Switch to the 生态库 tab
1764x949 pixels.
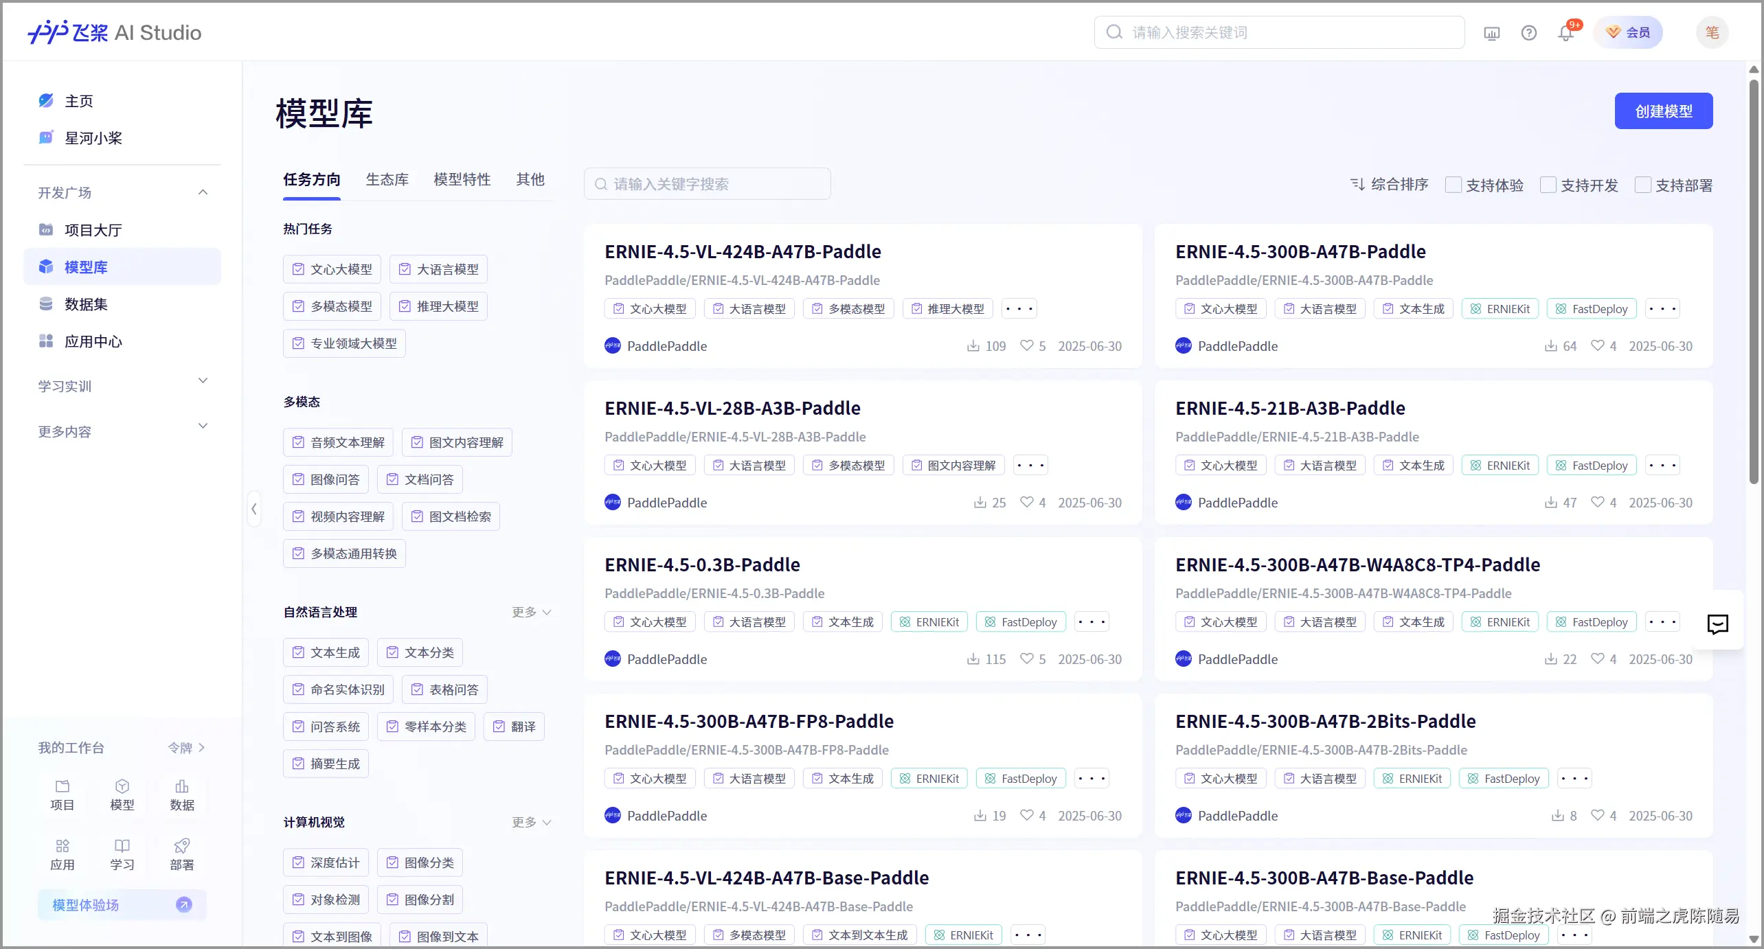[387, 180]
